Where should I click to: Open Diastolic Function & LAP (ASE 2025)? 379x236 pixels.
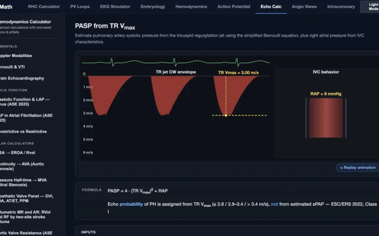[24, 101]
